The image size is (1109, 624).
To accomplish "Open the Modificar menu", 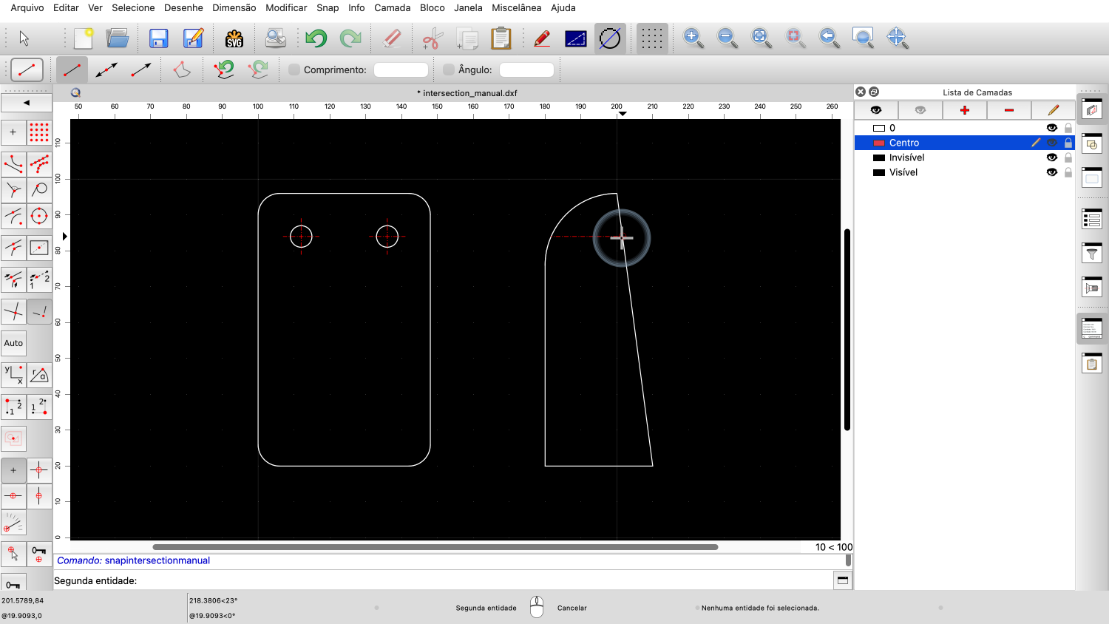I will tap(286, 7).
